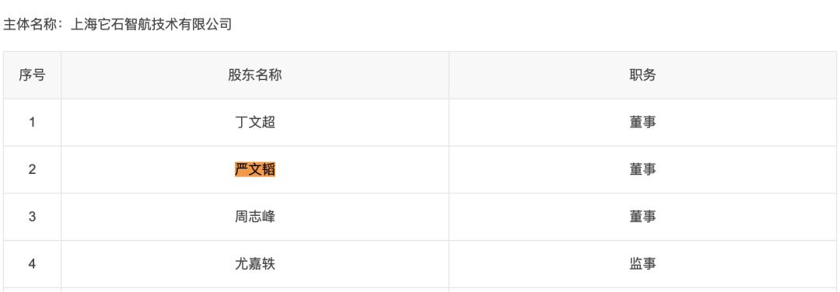Click 董事 in the 丁文超 row
The width and height of the screenshot is (840, 292).
coord(642,123)
